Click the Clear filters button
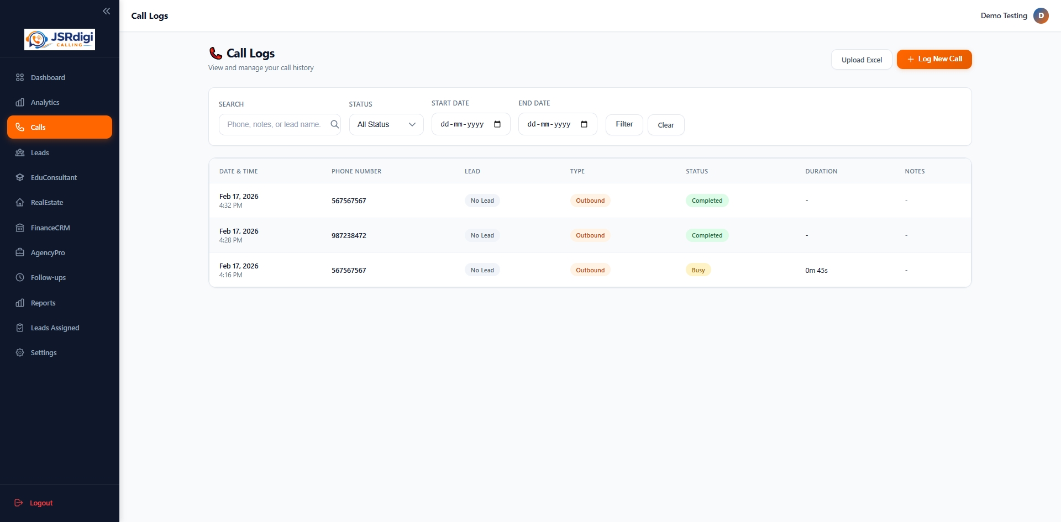The width and height of the screenshot is (1061, 522). pyautogui.click(x=666, y=125)
